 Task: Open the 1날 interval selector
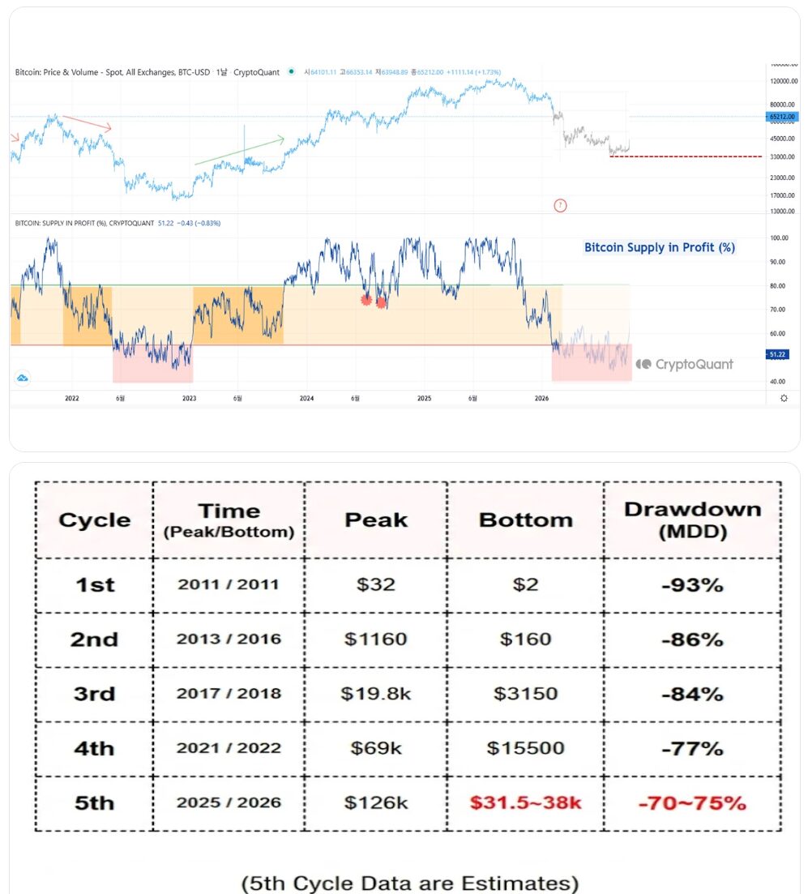[221, 72]
